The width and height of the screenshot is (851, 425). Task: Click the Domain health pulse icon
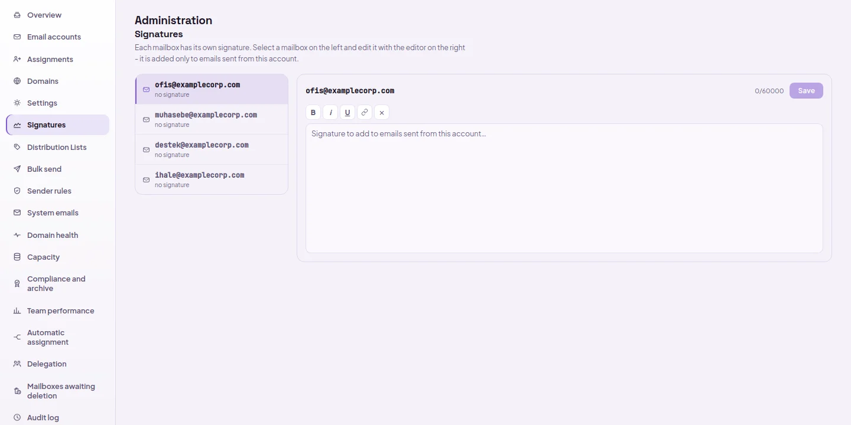[x=17, y=235]
